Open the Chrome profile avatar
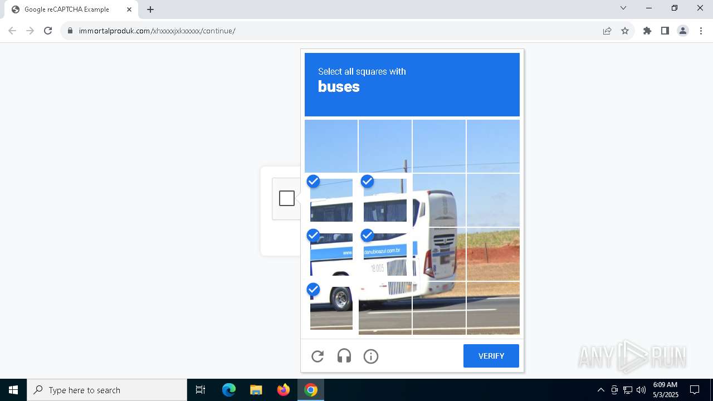Screen dimensions: 713x401 click(x=683, y=31)
